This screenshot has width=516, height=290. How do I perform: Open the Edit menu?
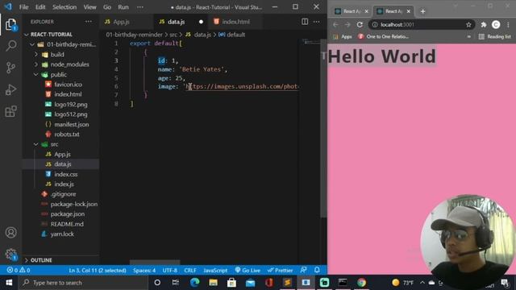(40, 7)
